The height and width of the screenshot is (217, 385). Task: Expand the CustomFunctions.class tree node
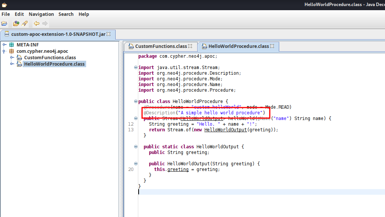[x=12, y=57]
